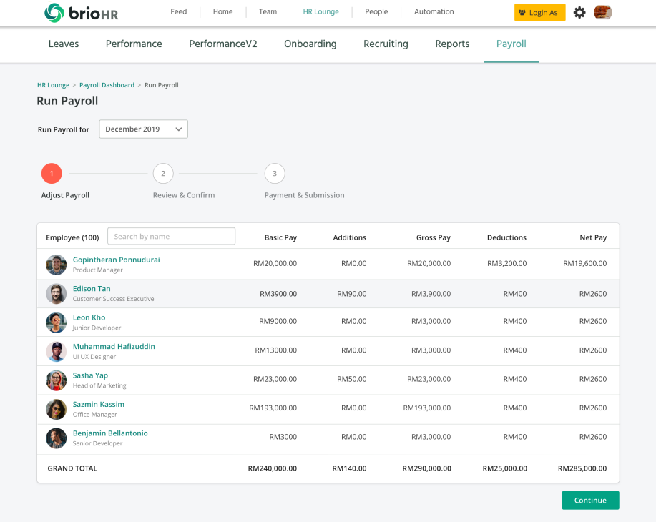This screenshot has width=656, height=522.
Task: Switch to the Recruiting tab
Action: [x=386, y=44]
